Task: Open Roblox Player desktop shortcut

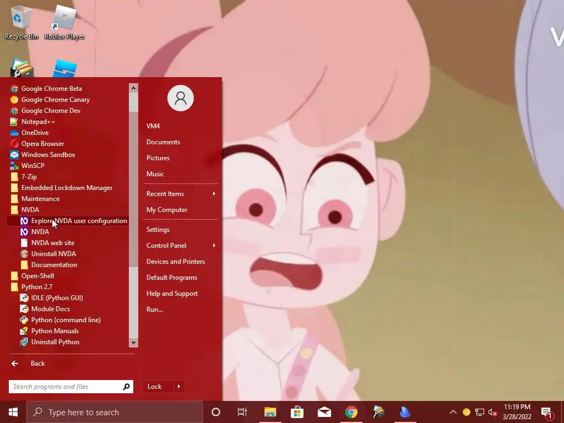Action: (64, 22)
